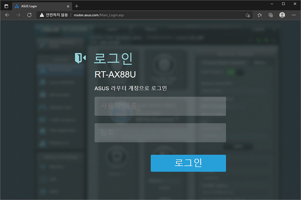Viewport: 301px width, 200px height.
Task: Open the Settings and more menu
Action: coord(294,15)
